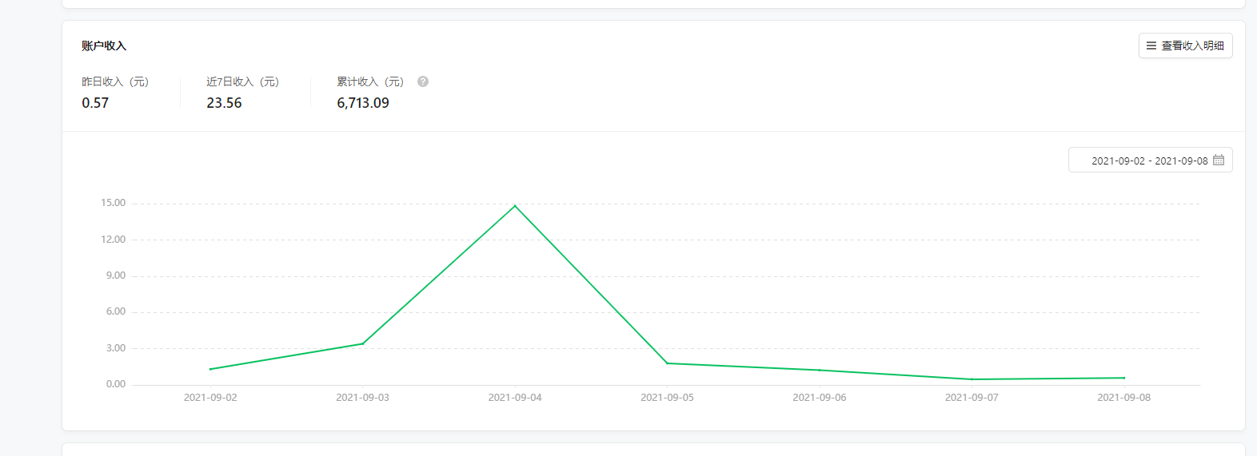
Task: Click the 2021-09-02 x-axis label
Action: coord(210,398)
